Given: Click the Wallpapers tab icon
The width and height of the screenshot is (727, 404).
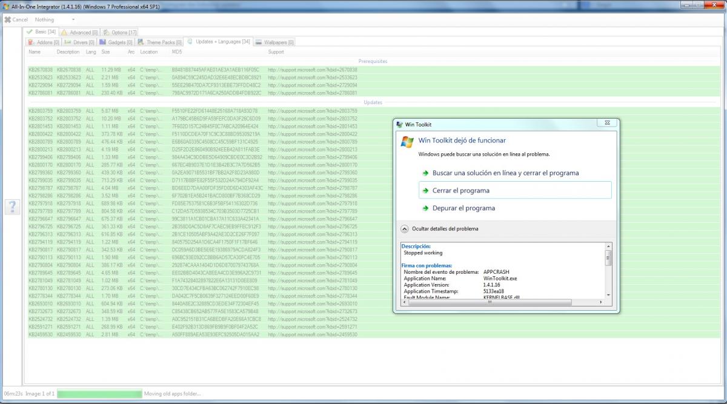Looking at the screenshot, I should click(259, 42).
